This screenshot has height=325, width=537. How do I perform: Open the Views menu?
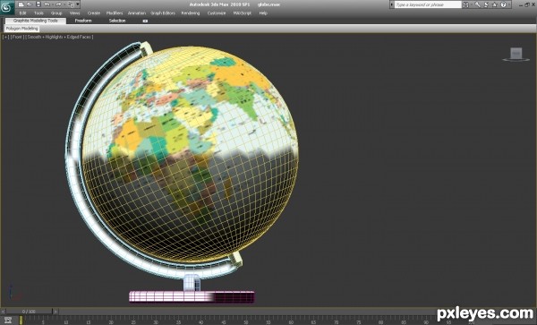[x=74, y=13]
